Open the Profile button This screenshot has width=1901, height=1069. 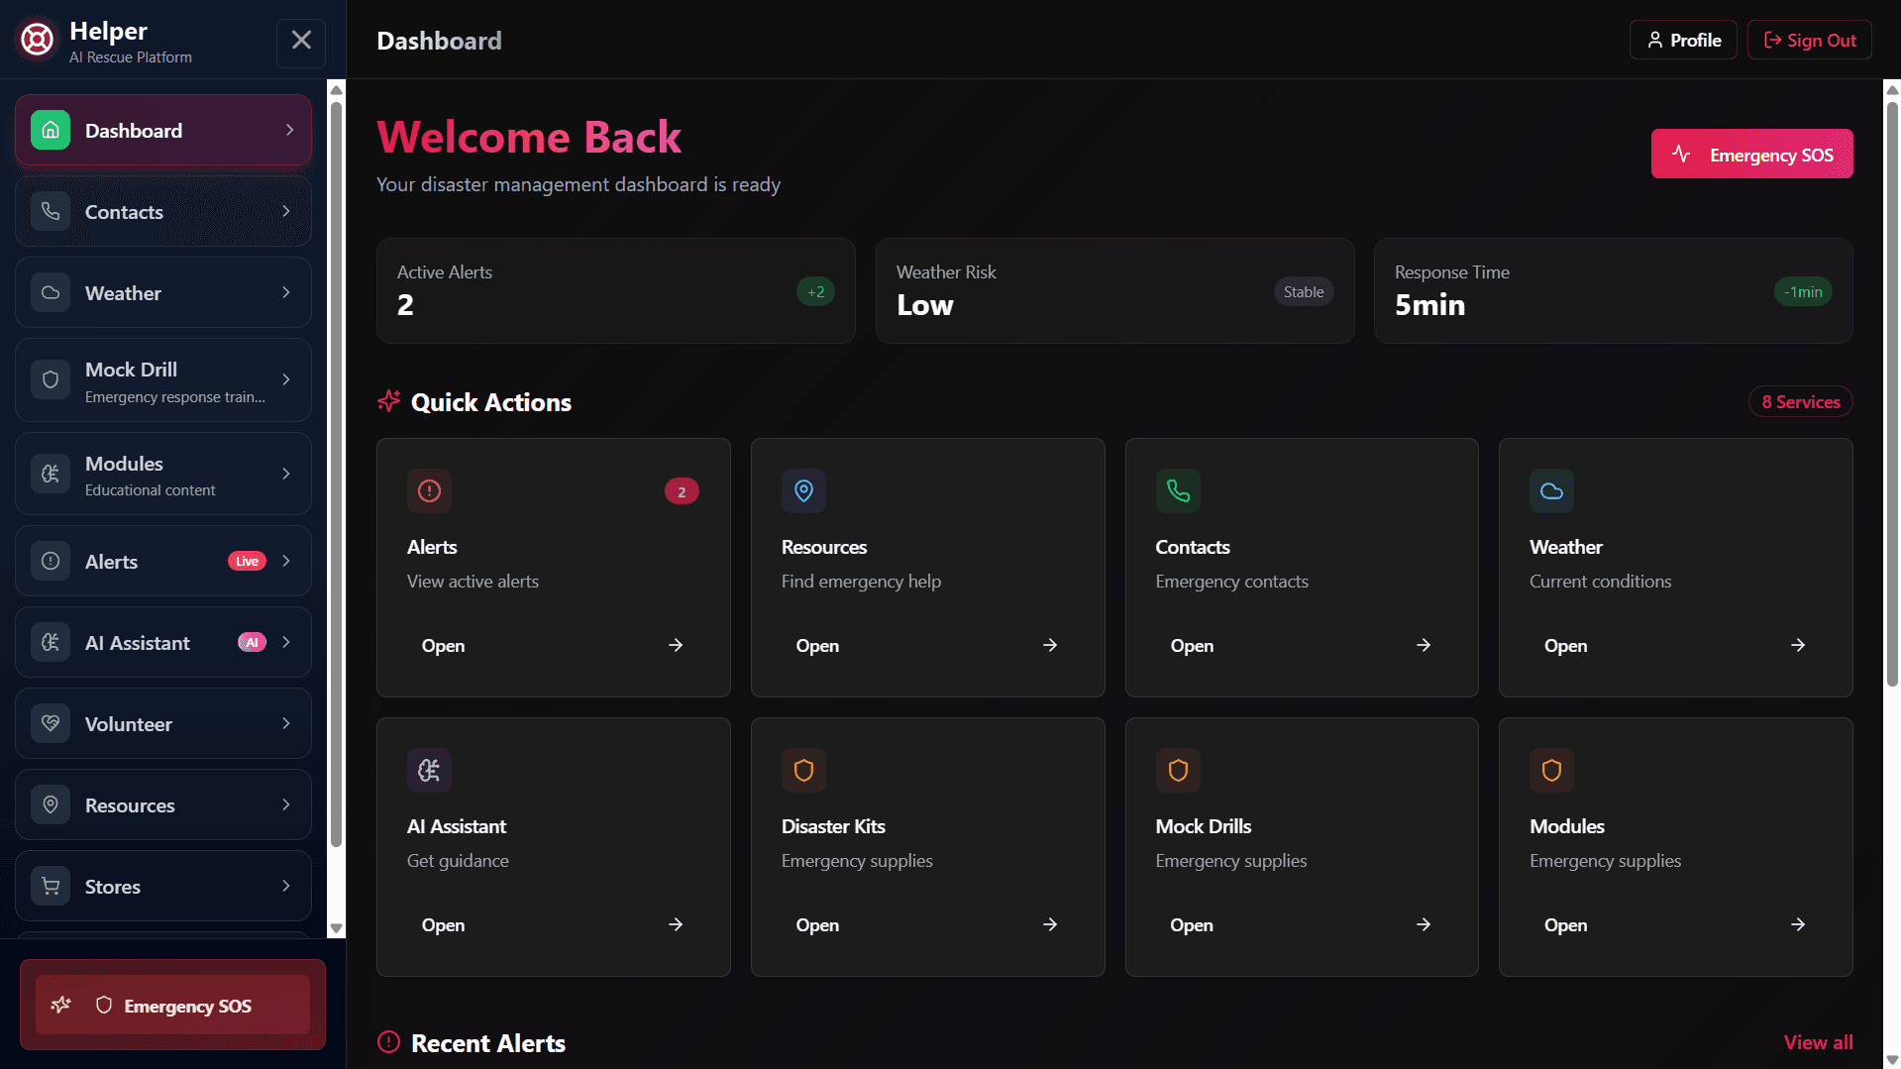point(1683,40)
